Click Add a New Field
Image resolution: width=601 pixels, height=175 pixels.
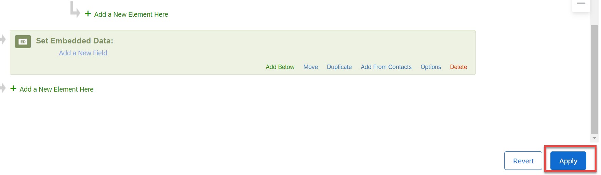coord(83,53)
